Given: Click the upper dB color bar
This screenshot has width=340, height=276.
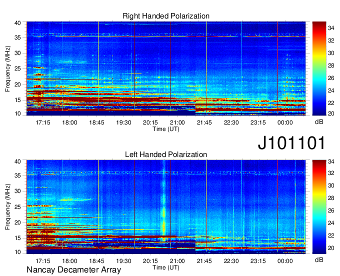Looking at the screenshot, I should 319,68.
